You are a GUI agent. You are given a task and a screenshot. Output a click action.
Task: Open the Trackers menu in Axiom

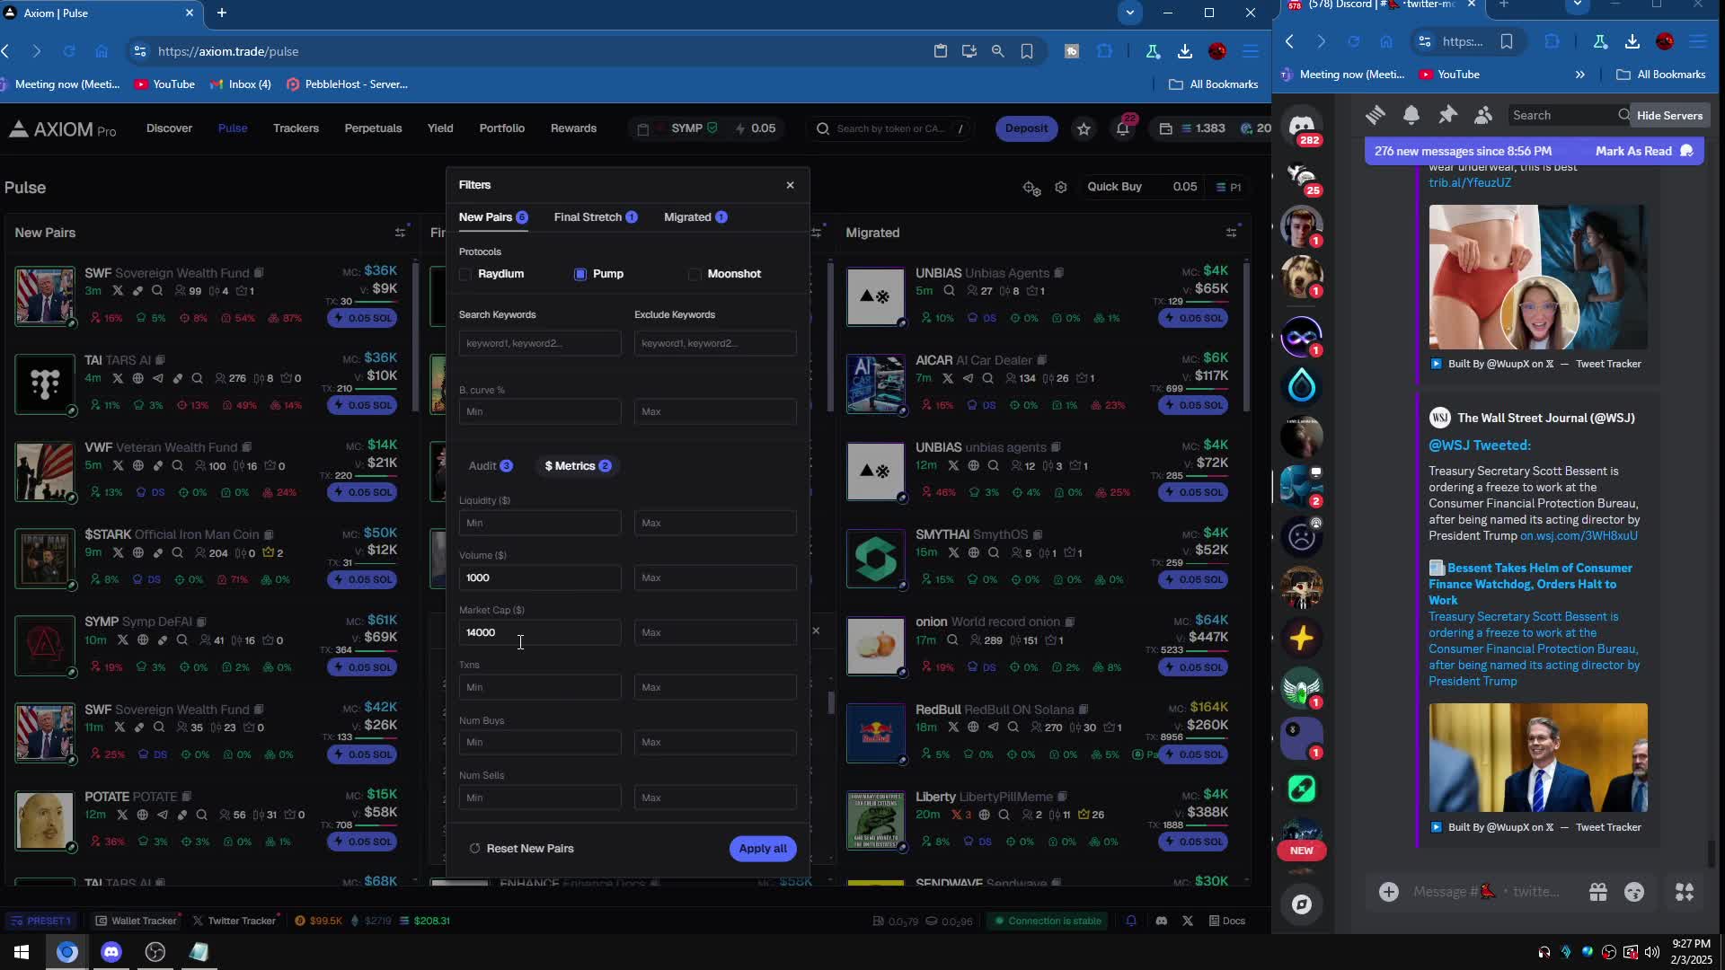tap(296, 128)
